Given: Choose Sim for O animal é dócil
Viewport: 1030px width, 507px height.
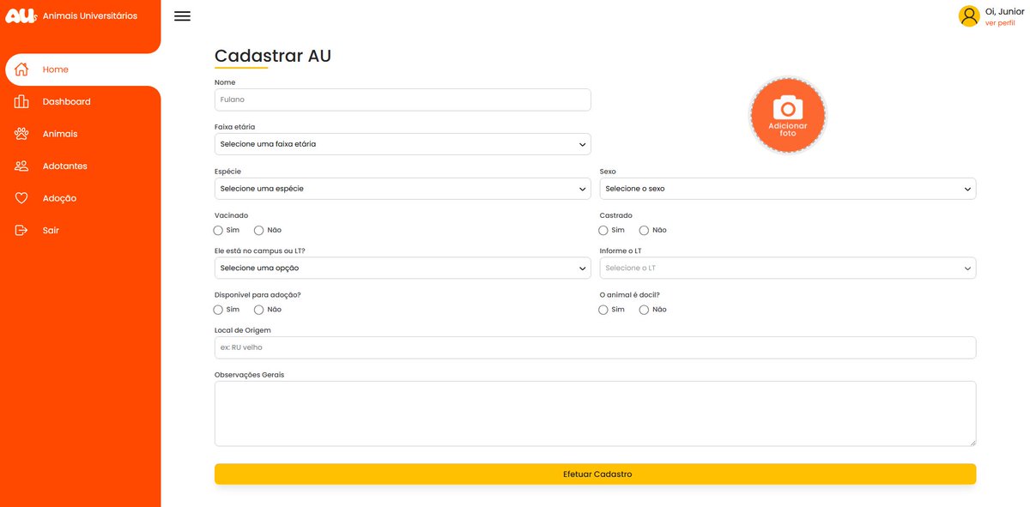Looking at the screenshot, I should point(603,310).
